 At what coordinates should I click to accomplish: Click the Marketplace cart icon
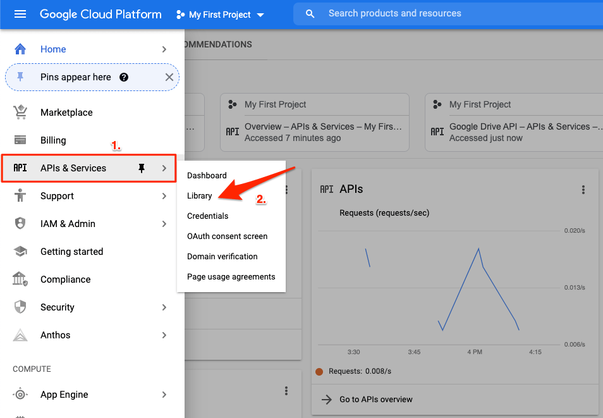coord(20,112)
